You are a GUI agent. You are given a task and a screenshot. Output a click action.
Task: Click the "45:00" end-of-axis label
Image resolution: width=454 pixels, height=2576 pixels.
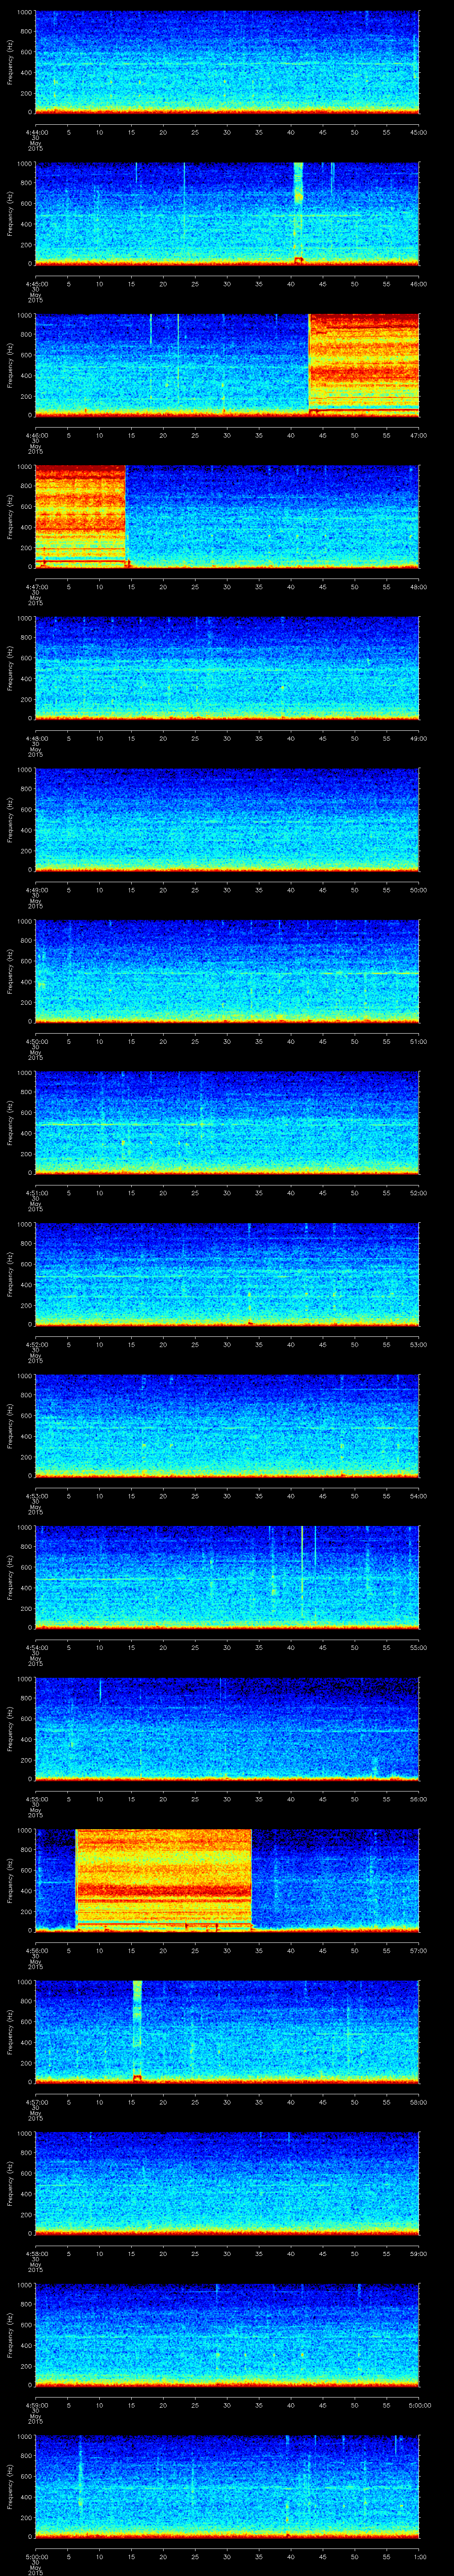pyautogui.click(x=418, y=132)
